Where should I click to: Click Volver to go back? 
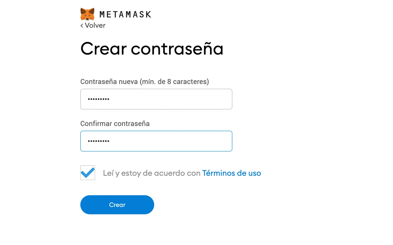click(x=94, y=25)
